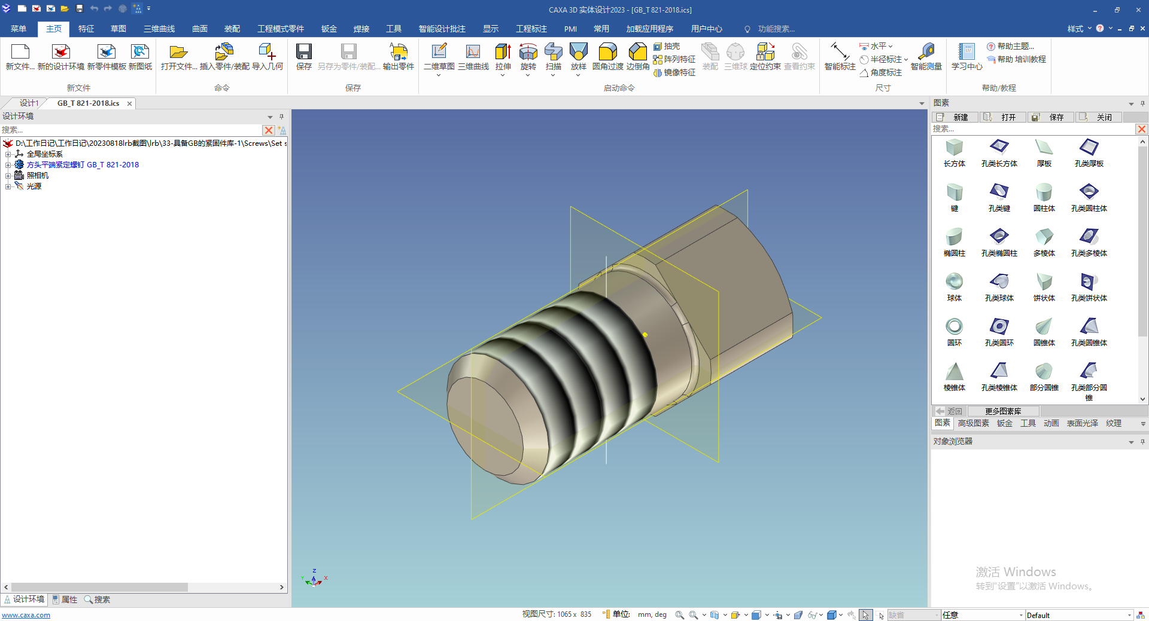This screenshot has width=1149, height=621.
Task: Switch to the 特征 ribbon tab
Action: pyautogui.click(x=86, y=29)
